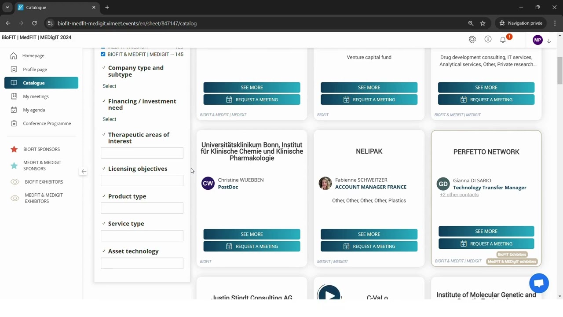Close the Catalogue browser tab
This screenshot has height=317, width=563.
tap(94, 7)
